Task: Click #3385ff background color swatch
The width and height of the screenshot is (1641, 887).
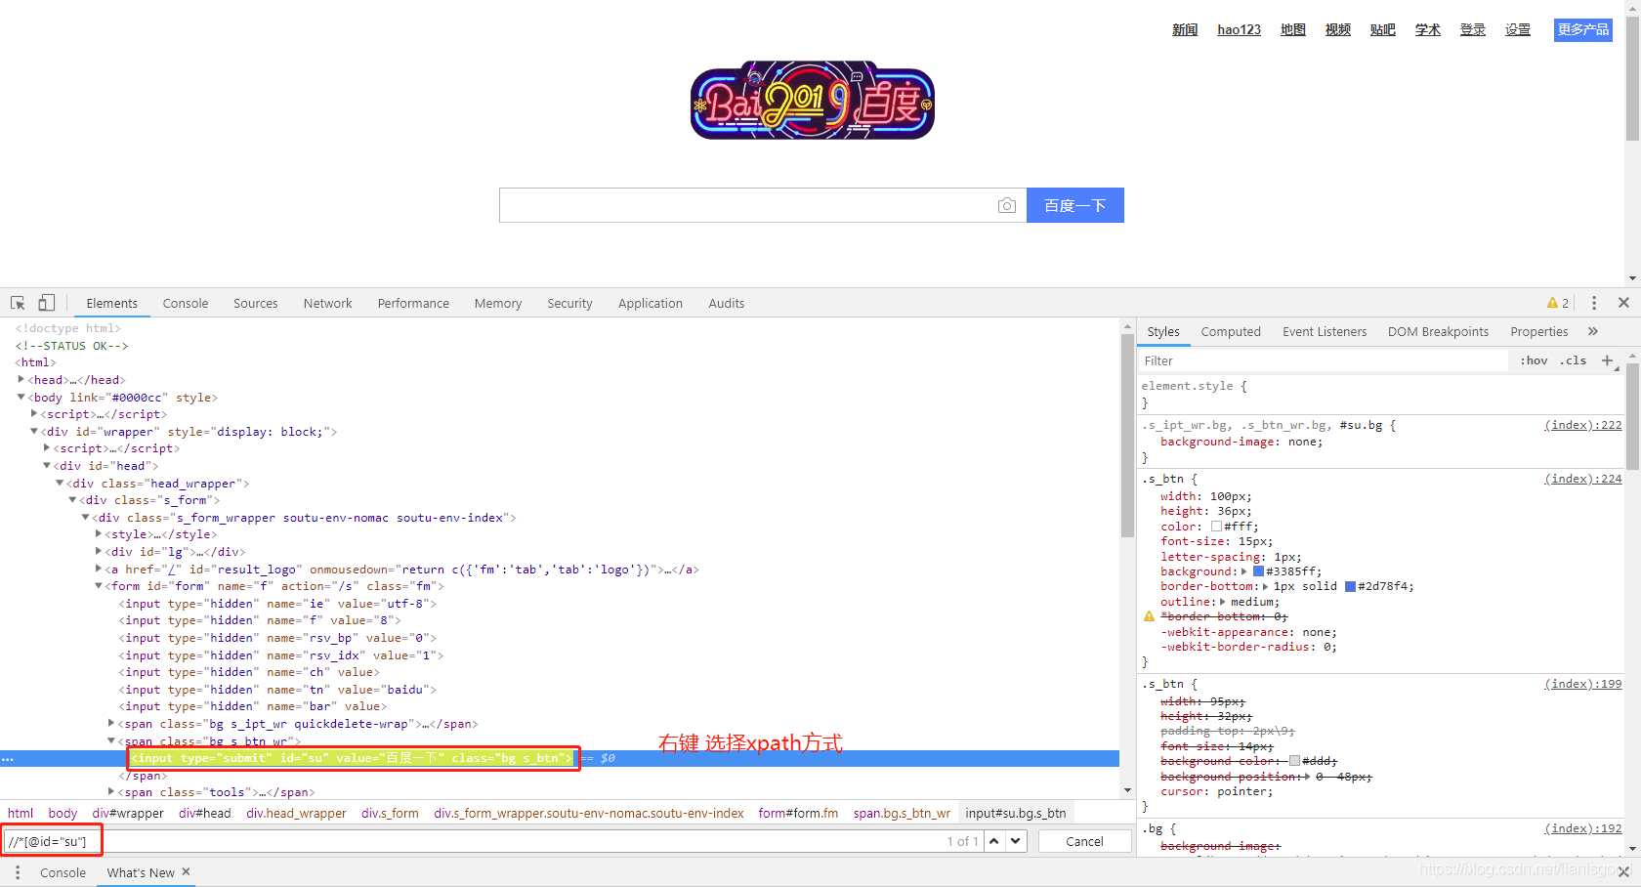Action: tap(1258, 571)
